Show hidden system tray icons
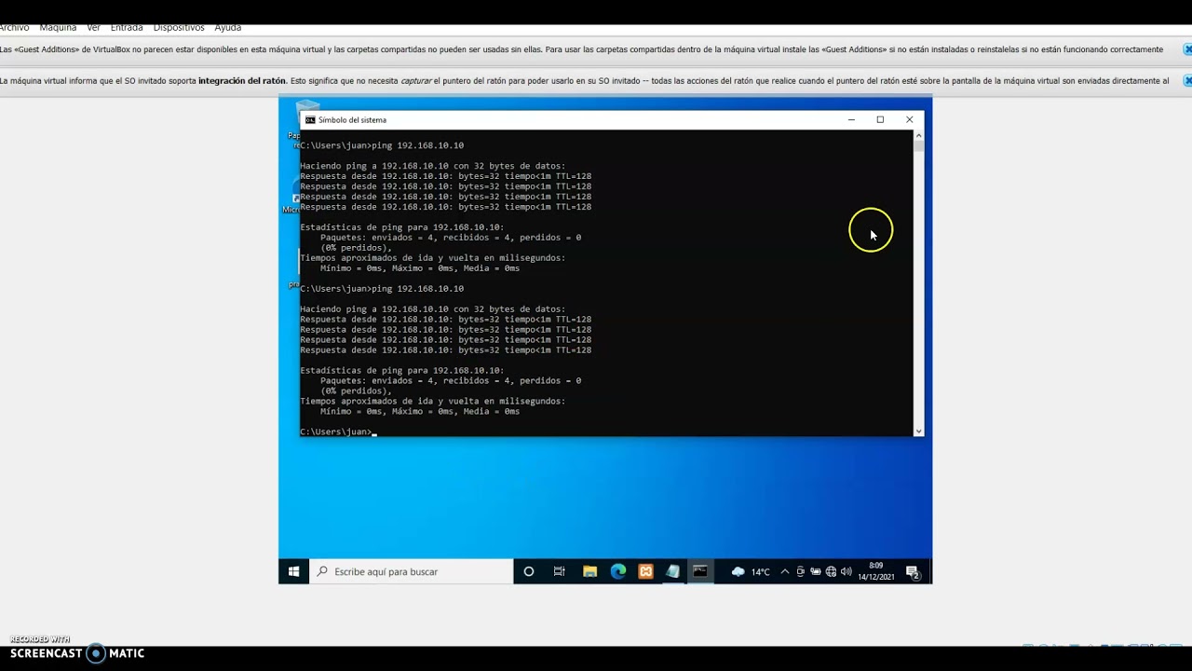Image resolution: width=1192 pixels, height=671 pixels. (x=785, y=571)
